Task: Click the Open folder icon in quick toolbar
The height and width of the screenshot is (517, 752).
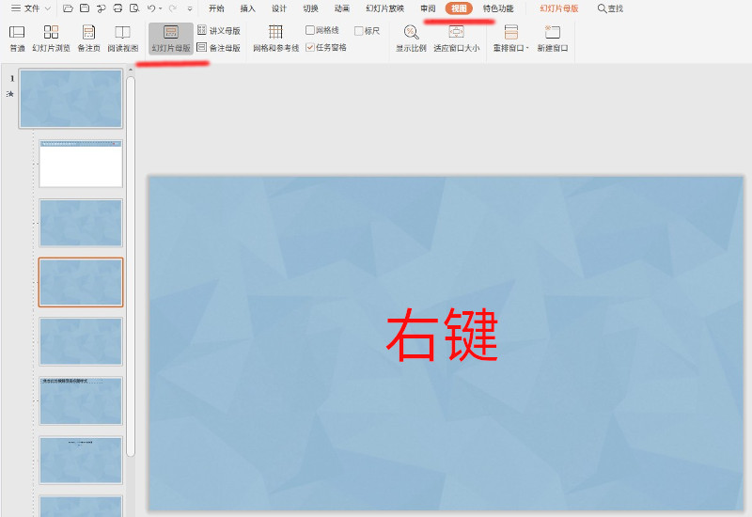Action: tap(68, 8)
